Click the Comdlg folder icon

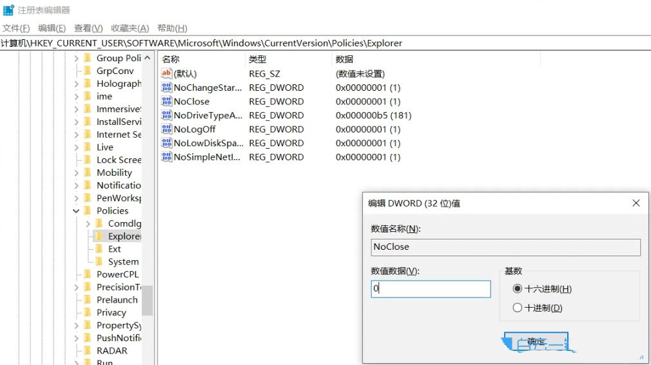point(99,223)
